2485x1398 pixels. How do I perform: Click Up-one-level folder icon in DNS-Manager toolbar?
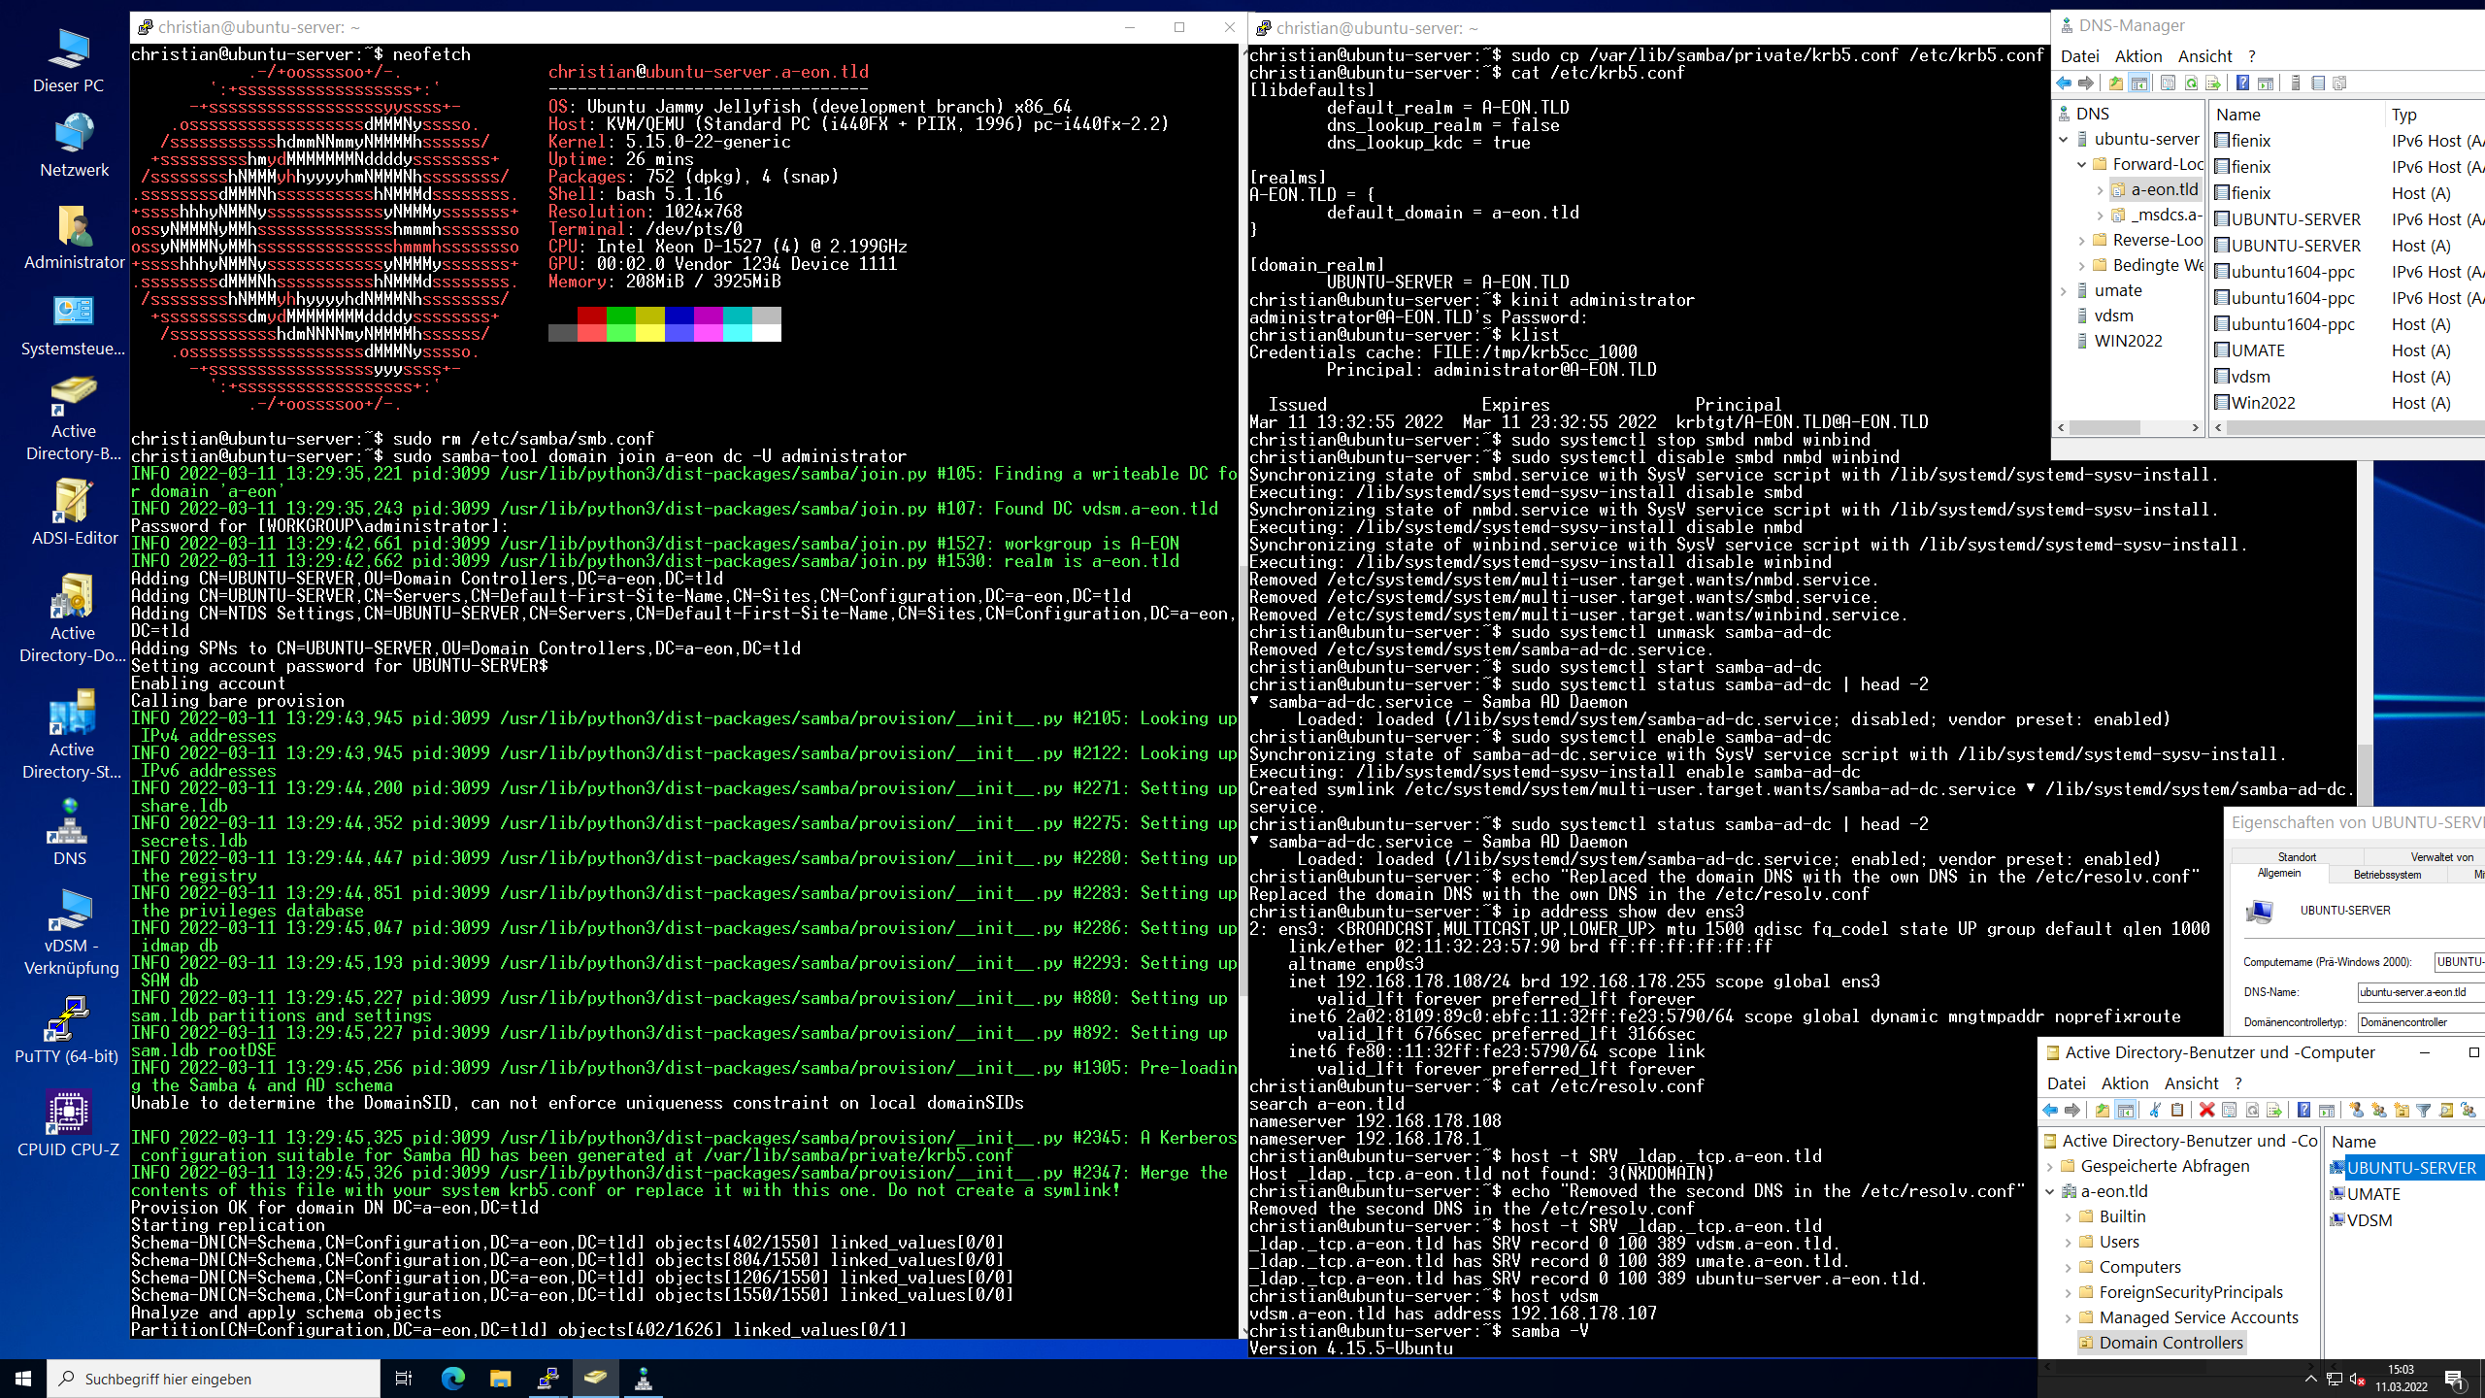(x=2116, y=83)
